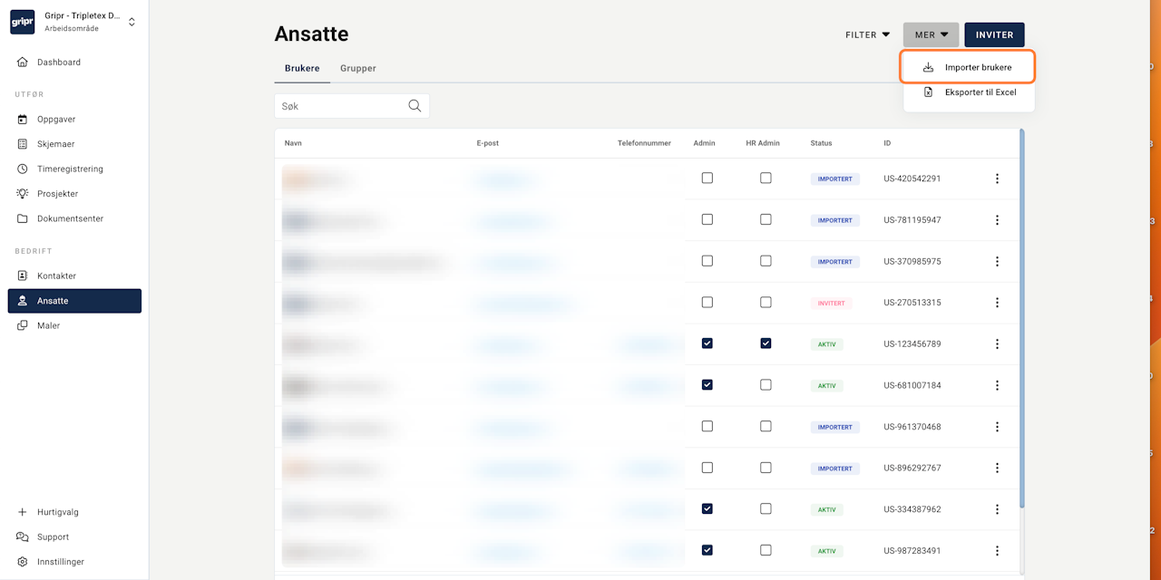The image size is (1161, 580).
Task: Click the INVITER button
Action: [994, 35]
